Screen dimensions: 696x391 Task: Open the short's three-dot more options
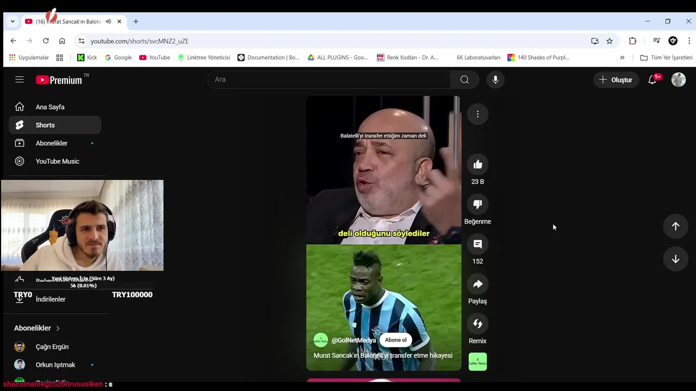click(x=477, y=114)
